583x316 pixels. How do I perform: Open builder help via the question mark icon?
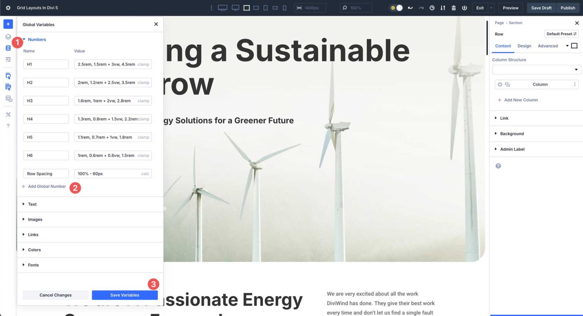pos(8,126)
